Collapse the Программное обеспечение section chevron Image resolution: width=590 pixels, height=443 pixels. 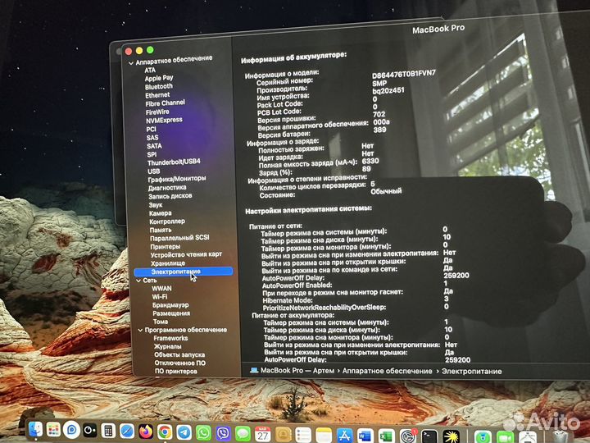(x=140, y=331)
